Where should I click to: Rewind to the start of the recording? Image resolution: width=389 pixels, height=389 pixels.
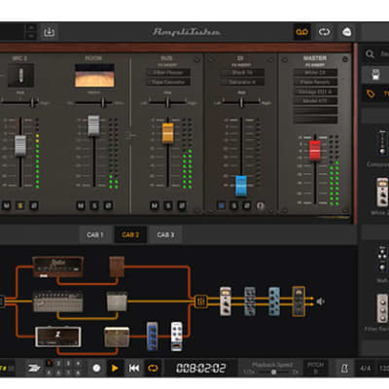point(134,369)
